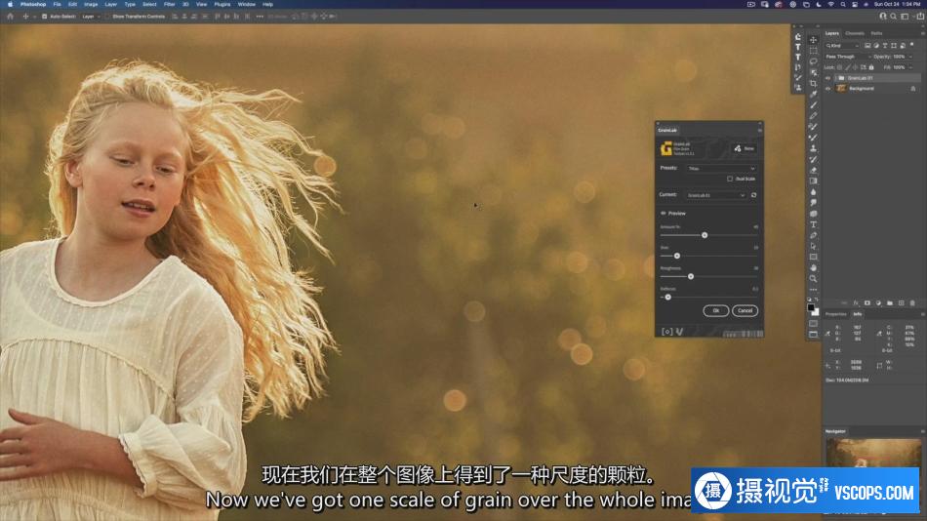927x521 pixels.
Task: Open the Layers panel options menu
Action: coord(923,34)
